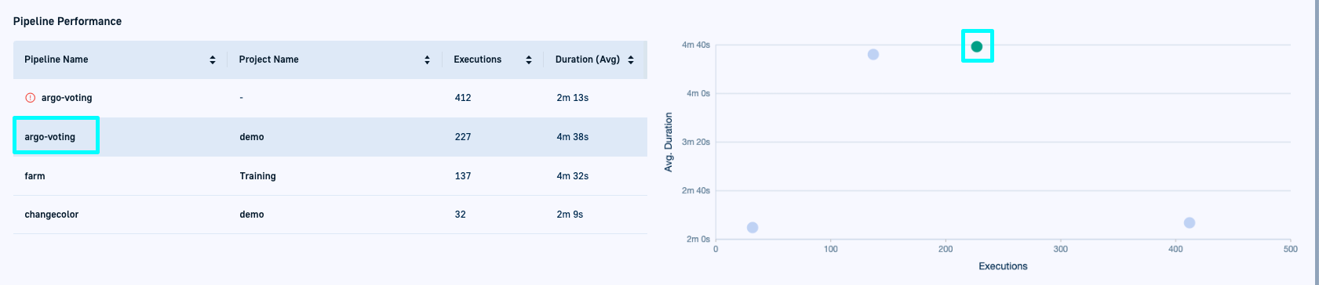
Task: Click the Duration (Avg) column header
Action: coord(588,60)
